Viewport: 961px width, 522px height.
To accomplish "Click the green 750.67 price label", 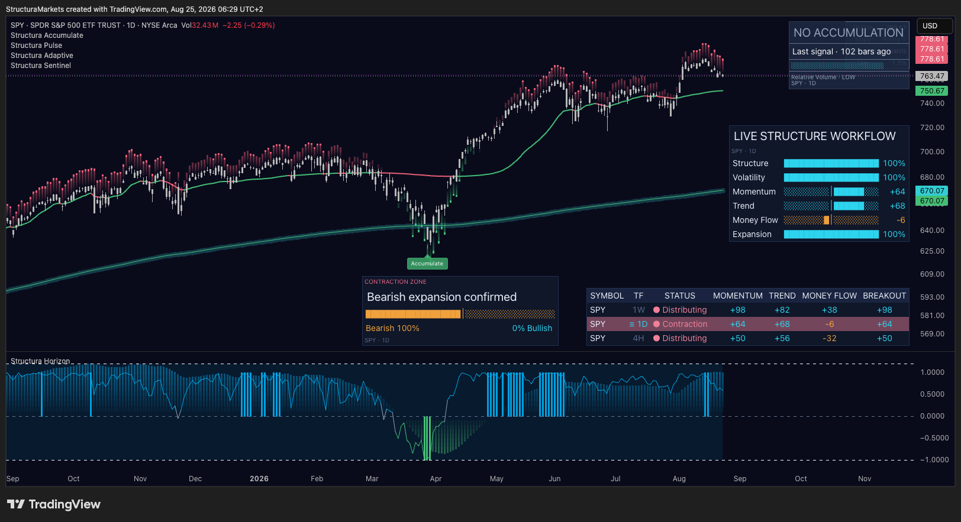I will [932, 91].
